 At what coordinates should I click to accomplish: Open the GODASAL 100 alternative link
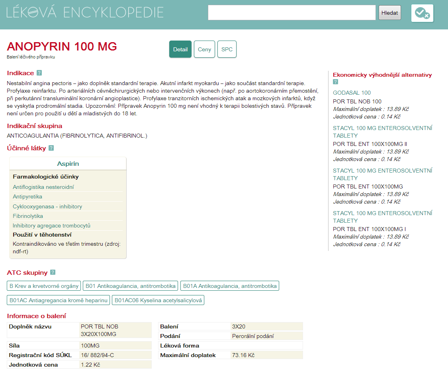[x=352, y=93]
